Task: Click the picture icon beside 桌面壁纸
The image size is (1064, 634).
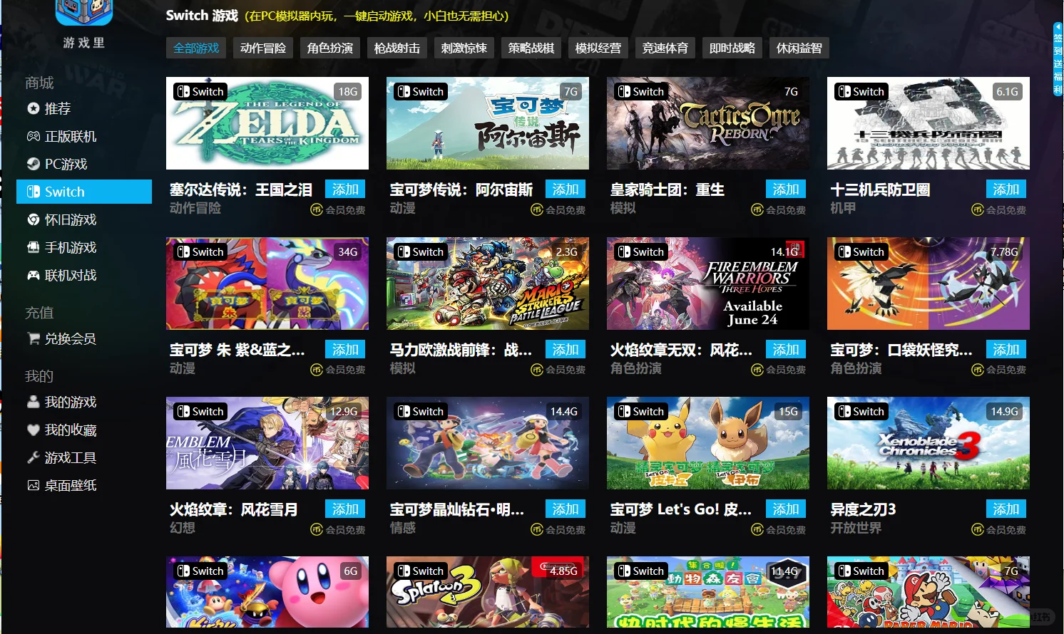Action: (x=33, y=485)
